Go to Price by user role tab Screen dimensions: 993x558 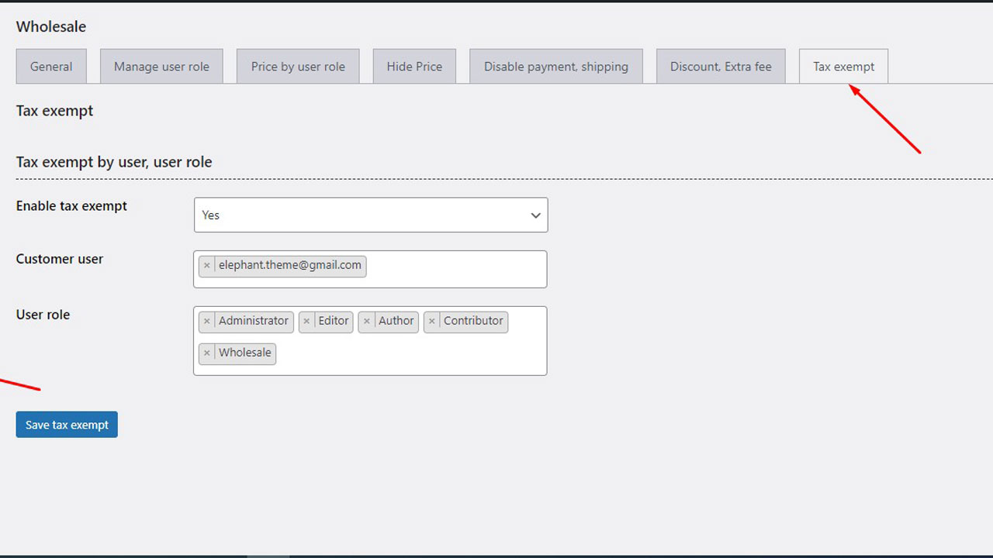pos(298,67)
